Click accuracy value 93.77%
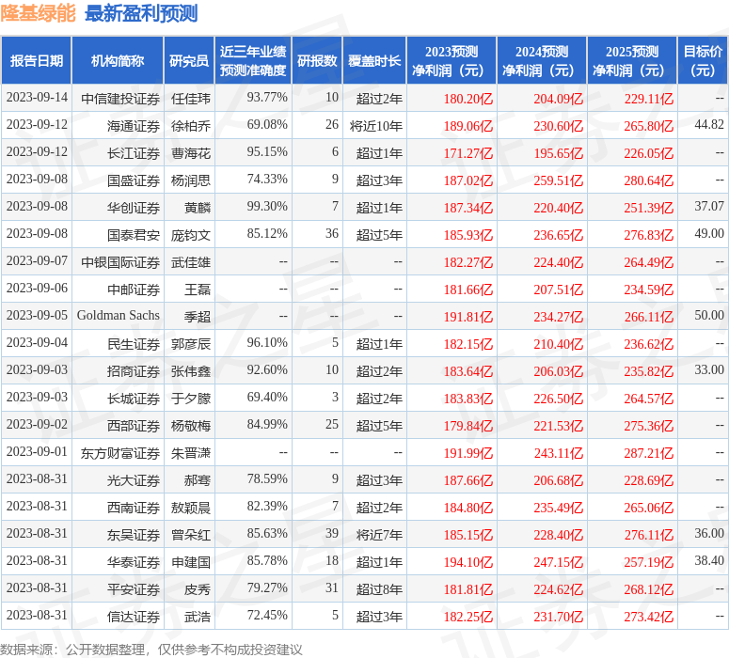729x658 pixels. (267, 98)
